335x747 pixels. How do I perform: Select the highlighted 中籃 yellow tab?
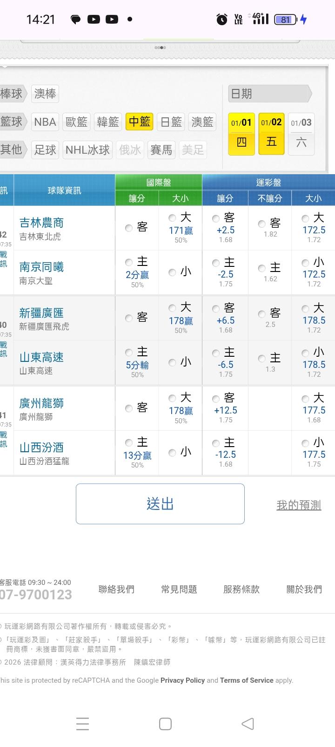tap(139, 122)
